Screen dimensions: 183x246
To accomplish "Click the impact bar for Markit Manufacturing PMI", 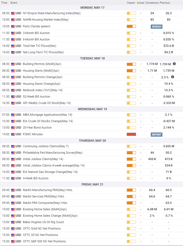I will point(131,190).
